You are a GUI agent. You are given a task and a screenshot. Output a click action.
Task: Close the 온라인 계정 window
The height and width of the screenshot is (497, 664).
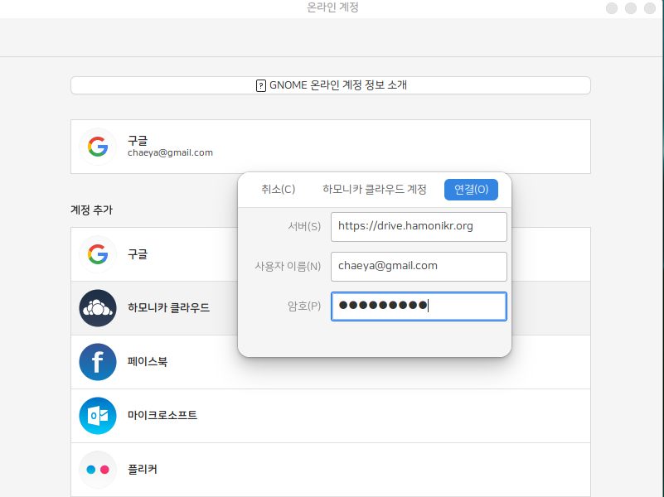649,8
